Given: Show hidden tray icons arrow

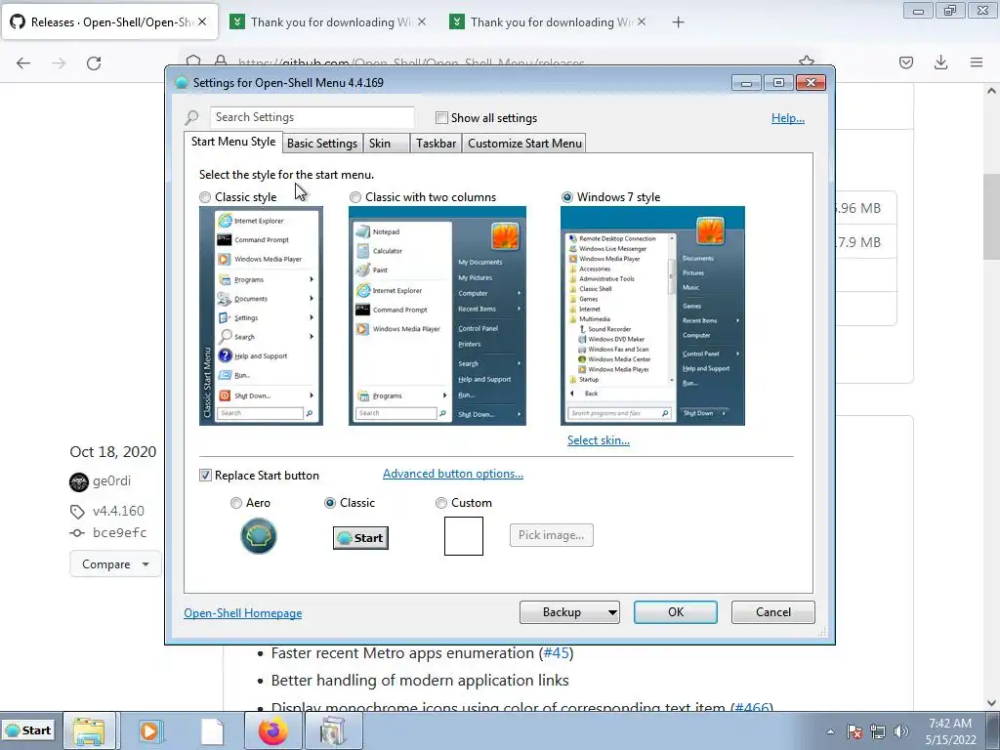Looking at the screenshot, I should click(x=830, y=731).
